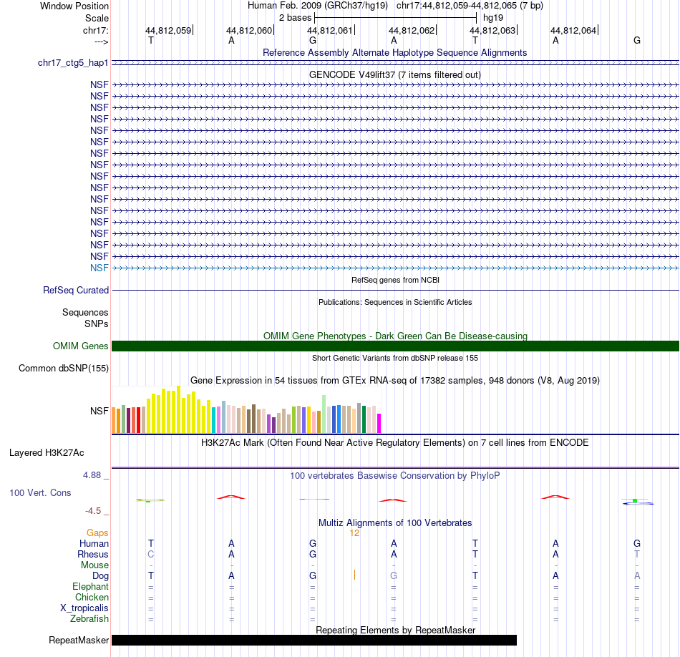Open the Publications: Sequences in Scientific Articles title
The height and width of the screenshot is (657, 680).
(x=395, y=302)
